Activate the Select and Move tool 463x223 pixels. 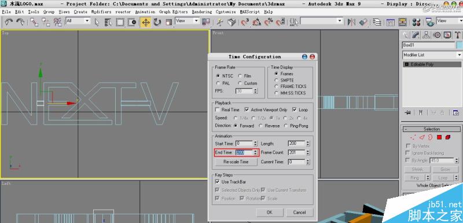point(146,22)
